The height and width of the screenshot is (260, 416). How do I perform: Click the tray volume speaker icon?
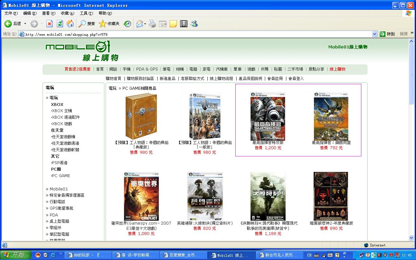[x=379, y=255]
